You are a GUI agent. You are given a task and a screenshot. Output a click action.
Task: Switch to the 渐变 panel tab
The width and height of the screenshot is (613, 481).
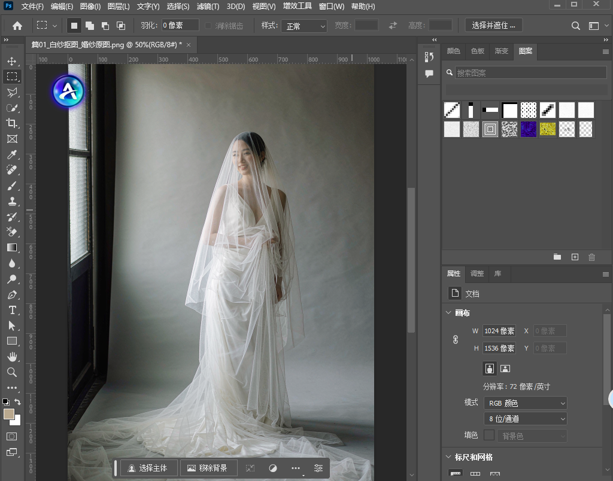(x=501, y=51)
